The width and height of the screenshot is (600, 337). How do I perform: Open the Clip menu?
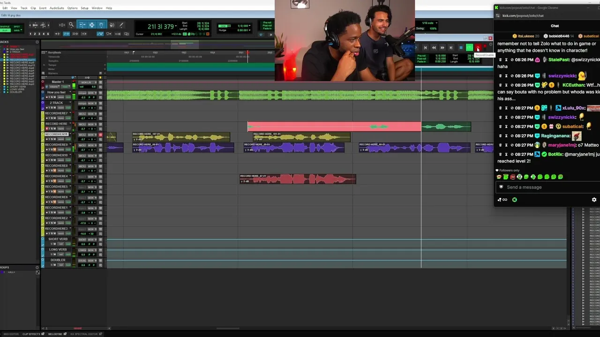[33, 8]
